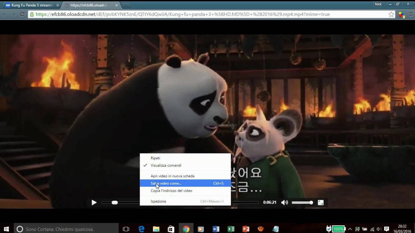This screenshot has width=415, height=233.
Task: Close the Kung Fu Panda 3 streaming tab
Action: (57, 5)
